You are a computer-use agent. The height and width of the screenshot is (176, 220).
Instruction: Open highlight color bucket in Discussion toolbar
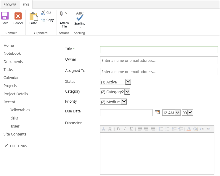[x=195, y=129]
